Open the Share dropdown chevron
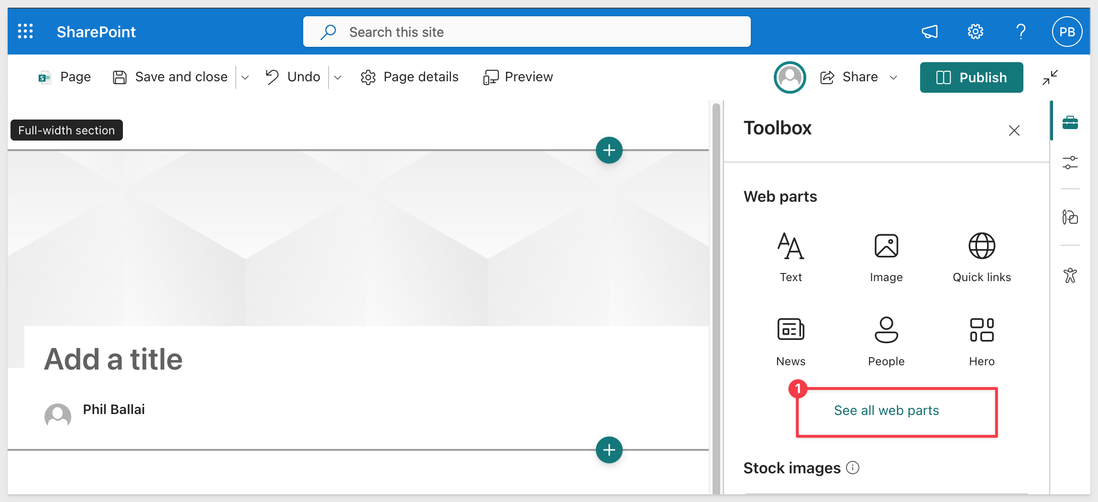The width and height of the screenshot is (1098, 502). click(x=893, y=77)
